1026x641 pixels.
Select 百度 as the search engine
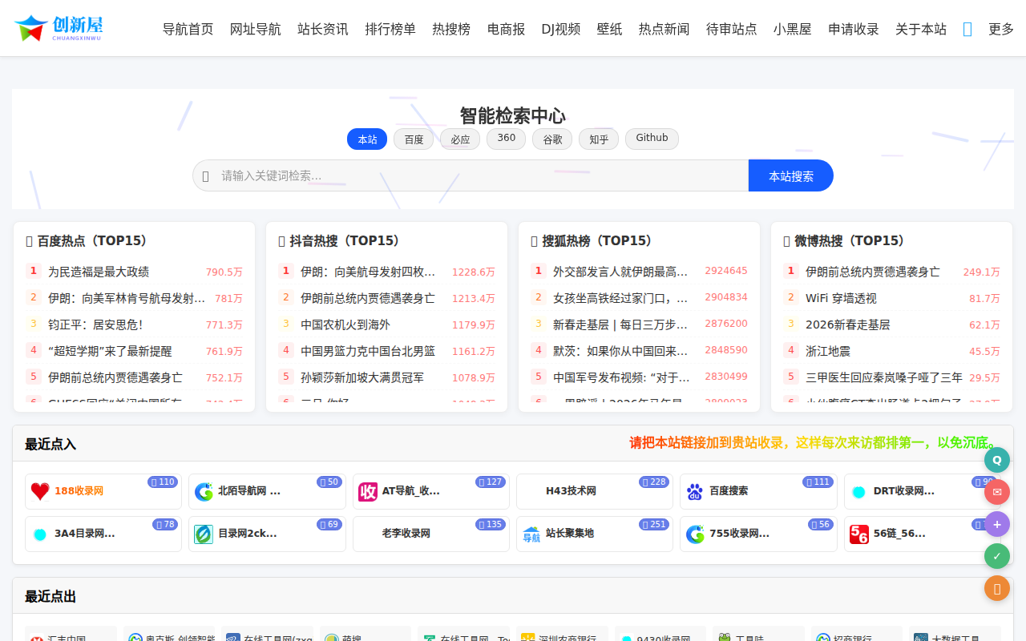coord(414,139)
